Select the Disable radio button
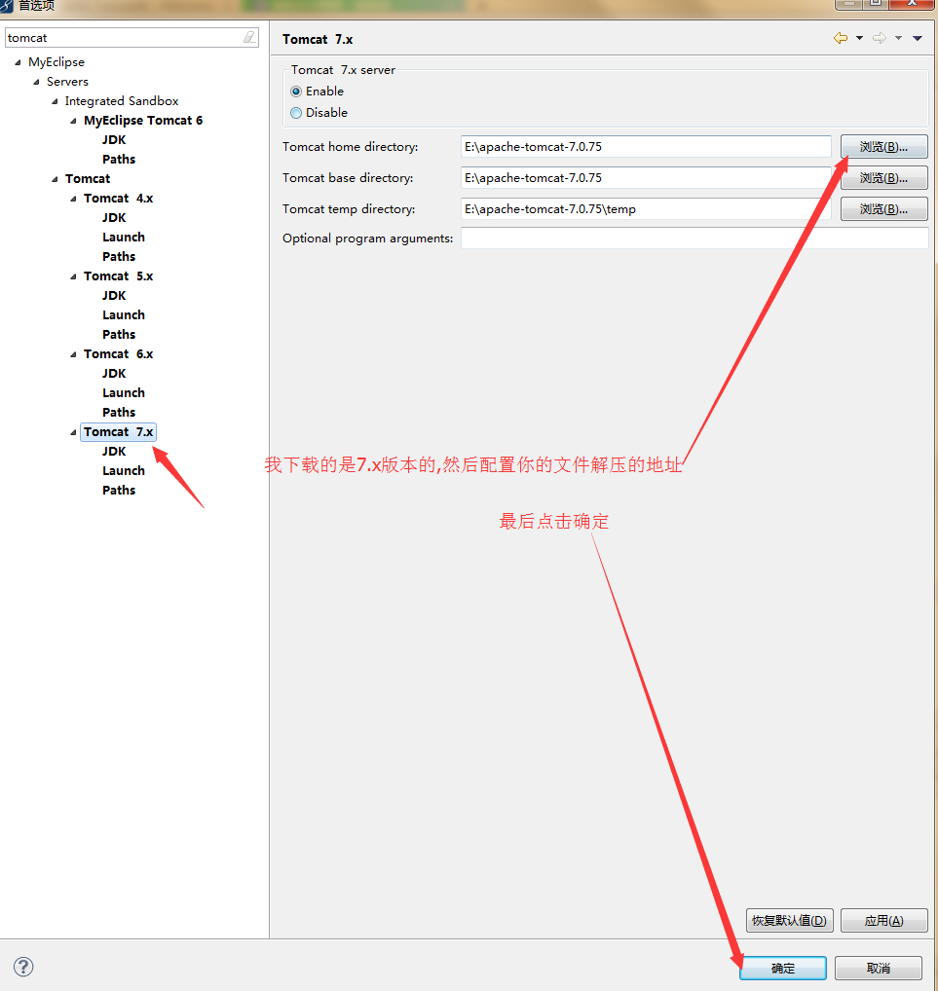The height and width of the screenshot is (991, 938). coord(296,113)
